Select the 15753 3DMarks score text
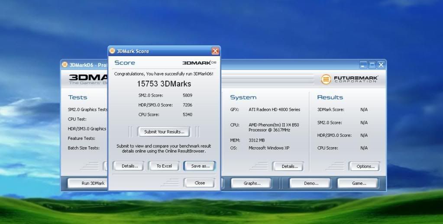The image size is (443, 224). (x=164, y=84)
